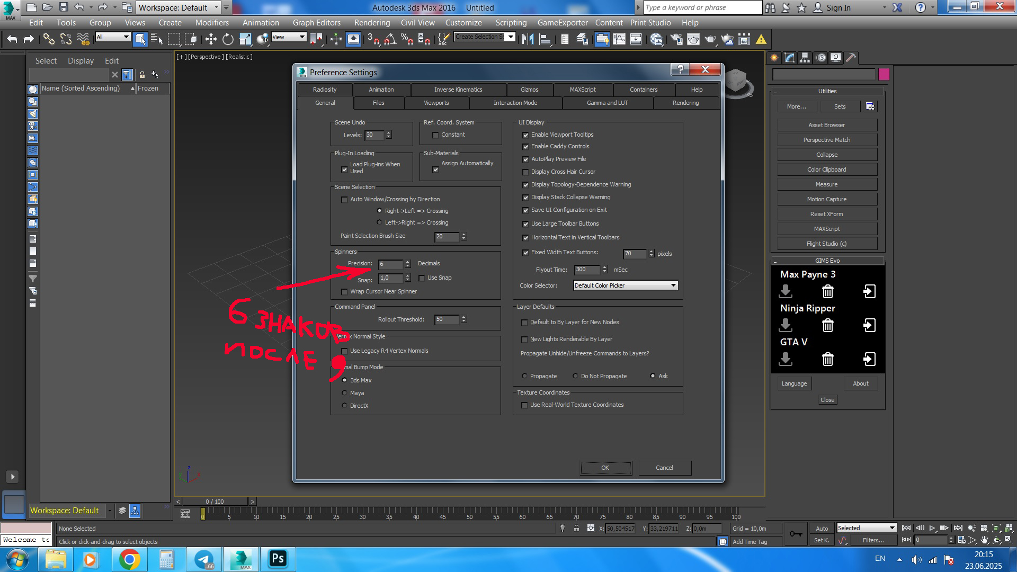
Task: Open the Color Selector dropdown
Action: tap(626, 285)
